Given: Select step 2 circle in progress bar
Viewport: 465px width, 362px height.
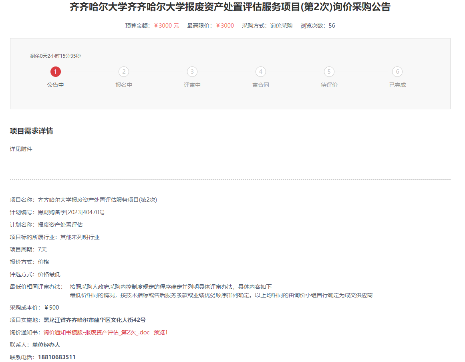Looking at the screenshot, I should 124,72.
